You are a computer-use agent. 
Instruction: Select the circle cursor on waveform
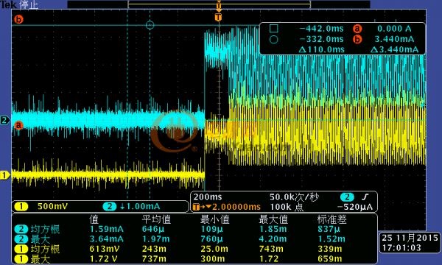click(150, 25)
